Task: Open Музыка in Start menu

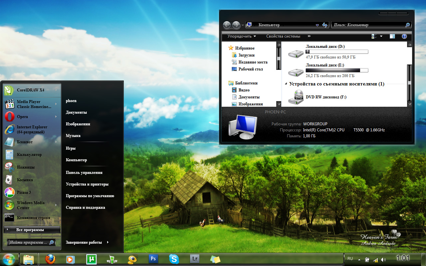Action: pos(73,136)
